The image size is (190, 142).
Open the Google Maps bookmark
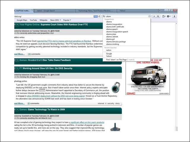[22, 20]
